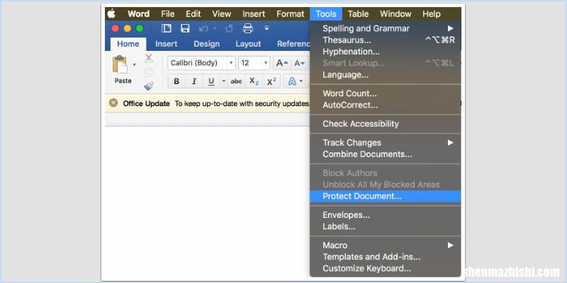Copy selection with the Copy icon
The image size is (567, 283).
[x=149, y=72]
